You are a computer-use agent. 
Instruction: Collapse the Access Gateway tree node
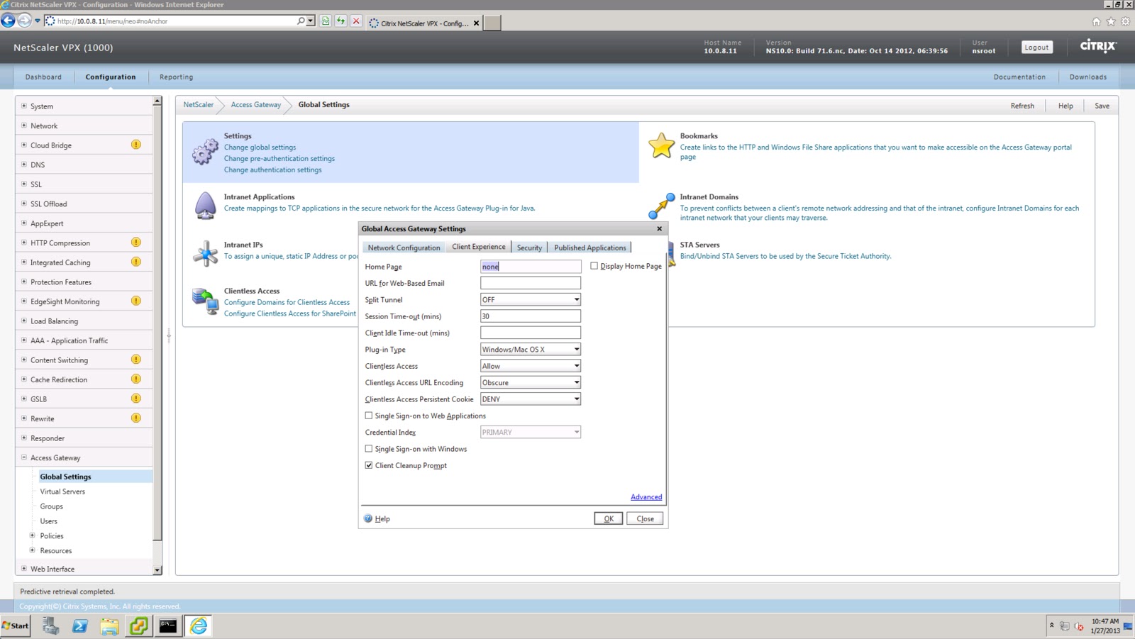24,457
